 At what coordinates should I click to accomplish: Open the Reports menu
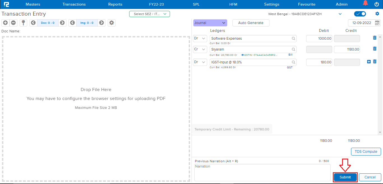115,4
